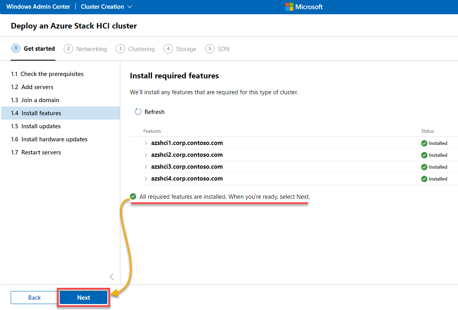This screenshot has height=310, width=458.
Task: Click green check icon for azshci1 status
Action: click(424, 143)
